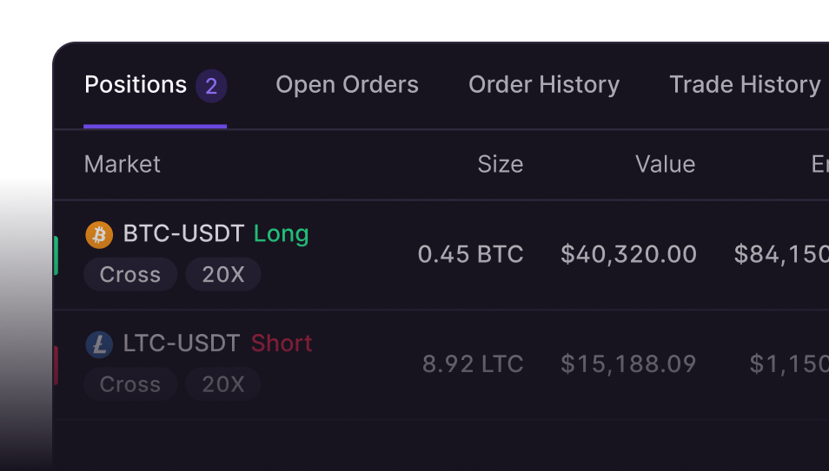
Task: Click the Cross margin badge for LTC-USDT
Action: click(130, 384)
